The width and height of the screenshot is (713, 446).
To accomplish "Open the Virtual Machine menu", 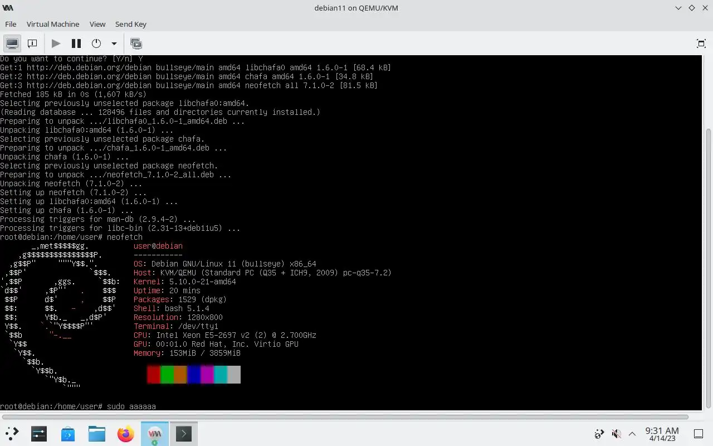I will pos(53,24).
